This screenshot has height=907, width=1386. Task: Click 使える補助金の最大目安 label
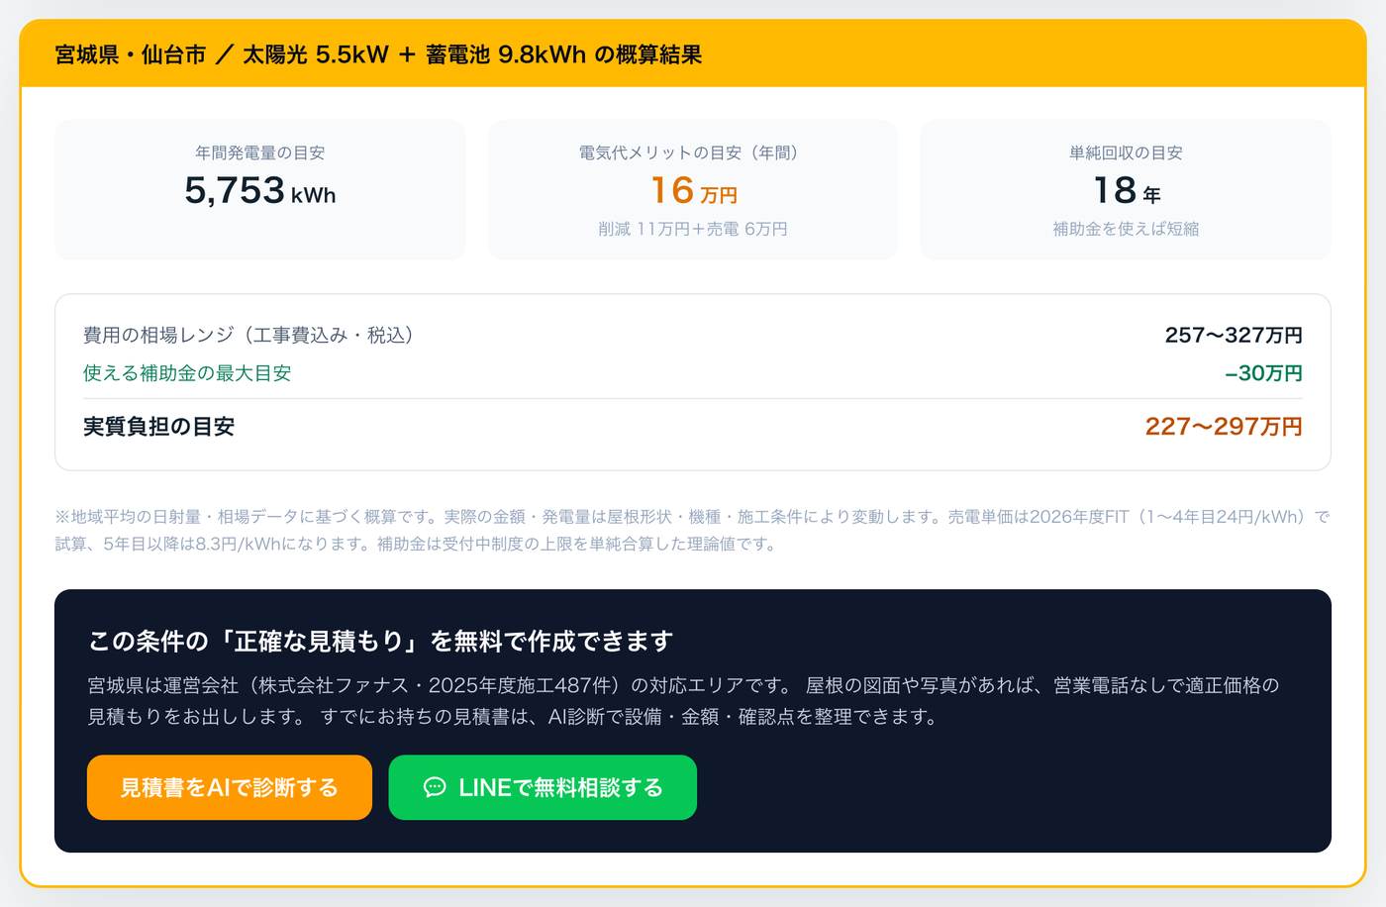pos(187,373)
